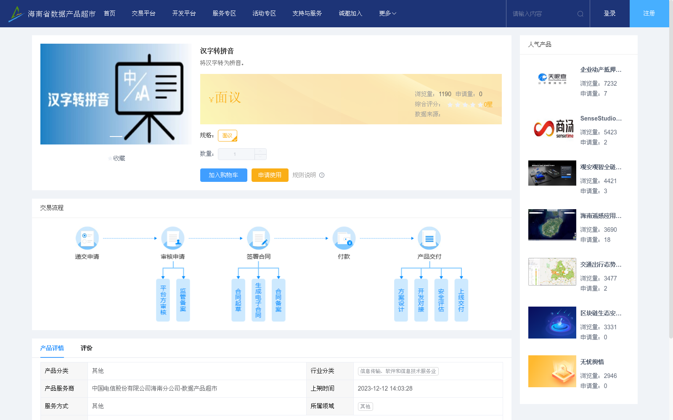Open the 企业动产抵押 product title
The image size is (673, 420).
pyautogui.click(x=601, y=70)
